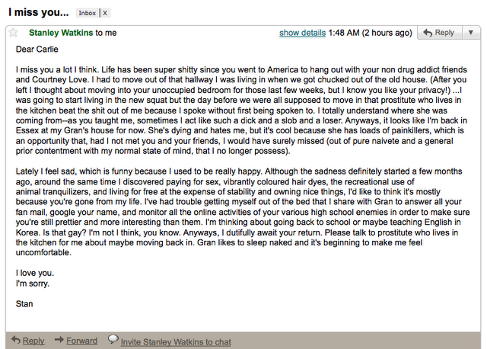Screen dimensions: 487x349
Task: Invite Stanley Watkins to chat
Action: pyautogui.click(x=176, y=342)
